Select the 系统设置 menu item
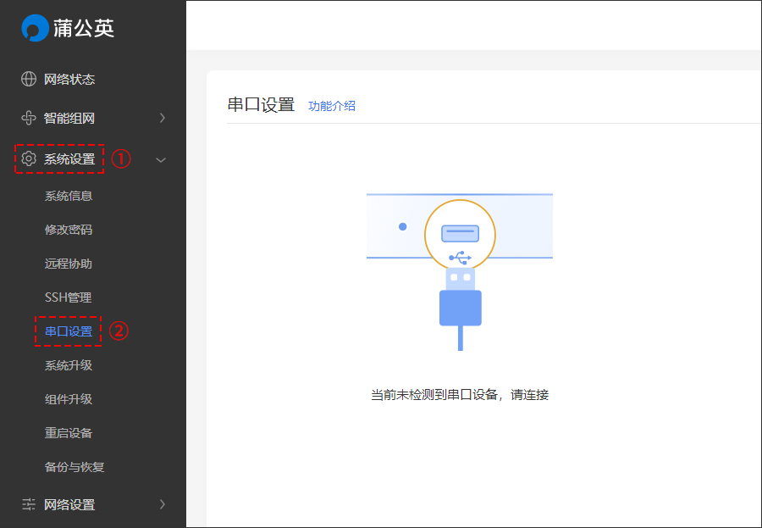Screen dimensions: 762x528 pyautogui.click(x=69, y=159)
